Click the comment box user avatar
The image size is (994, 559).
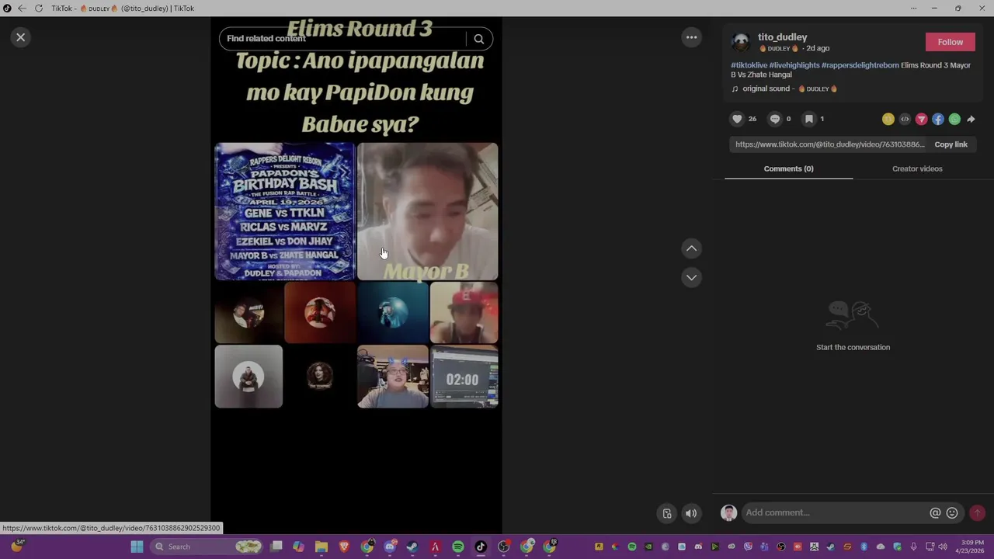(728, 512)
